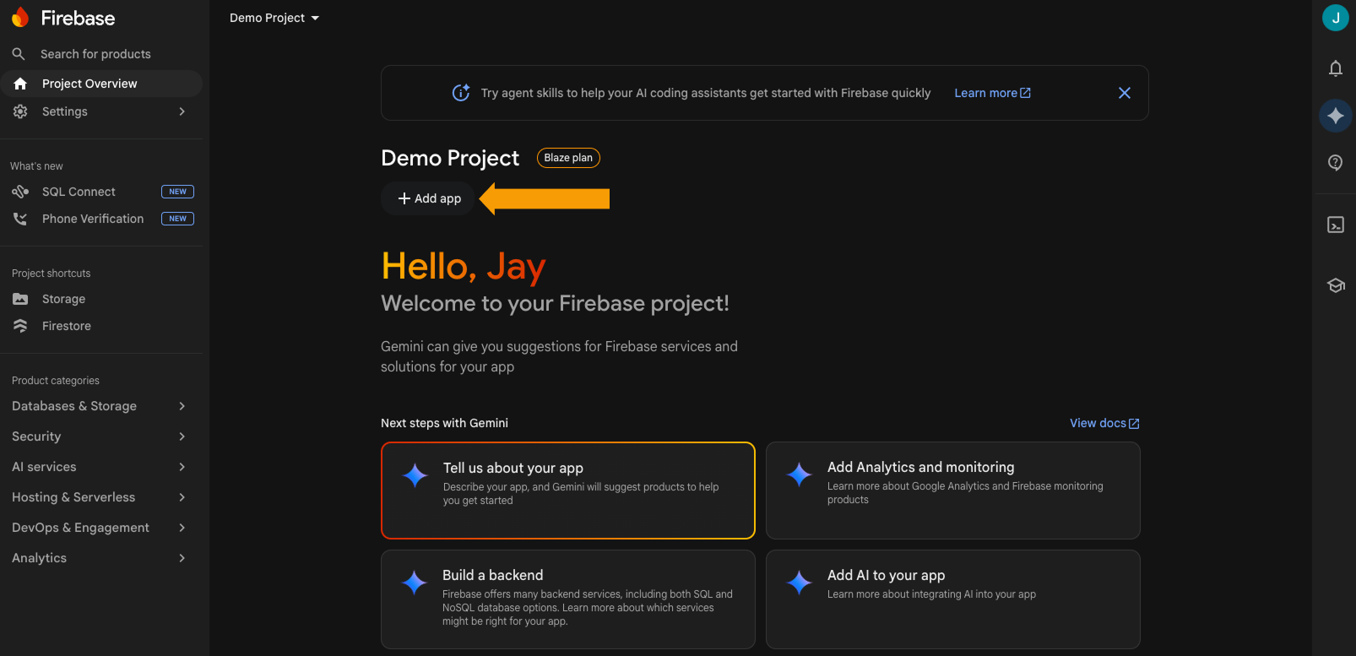Viewport: 1356px width, 656px height.
Task: Open the account avatar J
Action: [x=1336, y=18]
